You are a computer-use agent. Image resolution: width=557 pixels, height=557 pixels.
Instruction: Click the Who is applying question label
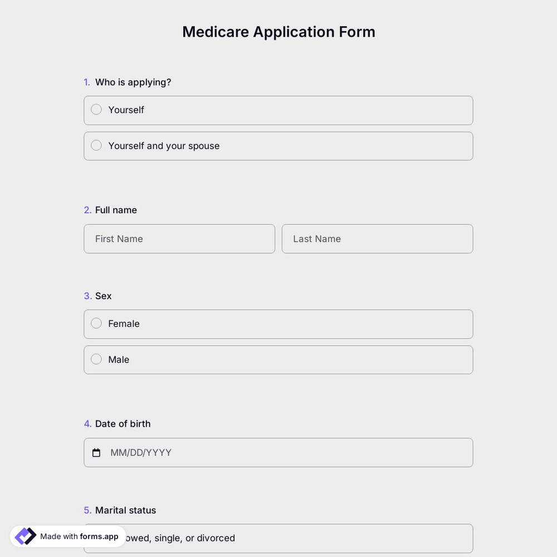(133, 81)
